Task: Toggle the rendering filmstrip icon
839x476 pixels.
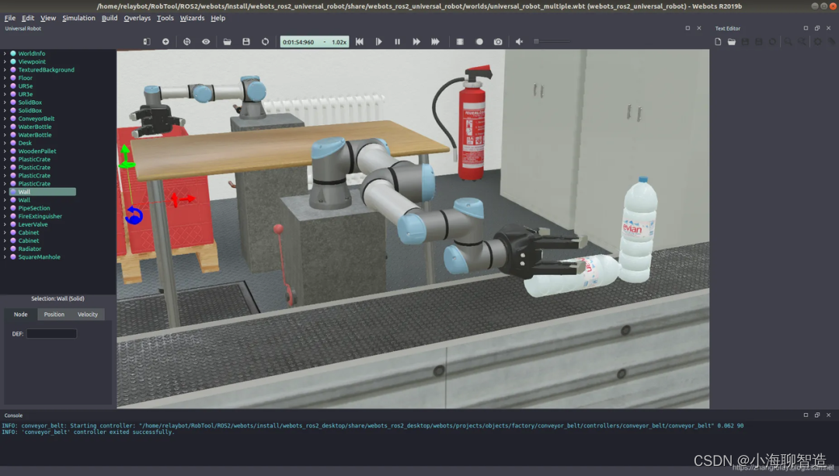Action: (460, 42)
